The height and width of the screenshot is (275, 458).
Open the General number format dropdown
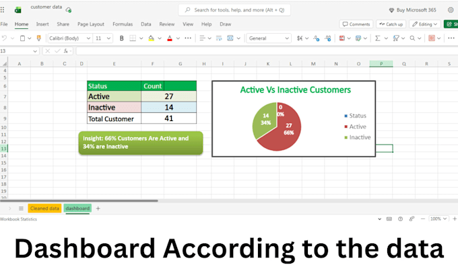point(269,38)
